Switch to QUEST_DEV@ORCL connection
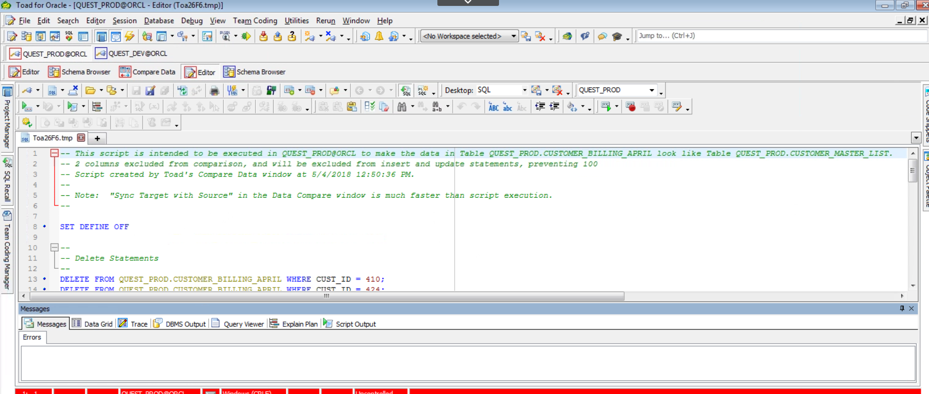Screen dimensions: 929x394 [x=131, y=53]
